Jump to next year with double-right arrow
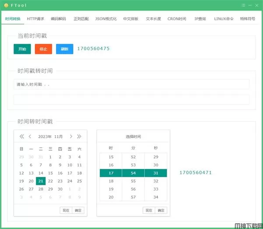The width and height of the screenshot is (263, 229). coord(79,137)
